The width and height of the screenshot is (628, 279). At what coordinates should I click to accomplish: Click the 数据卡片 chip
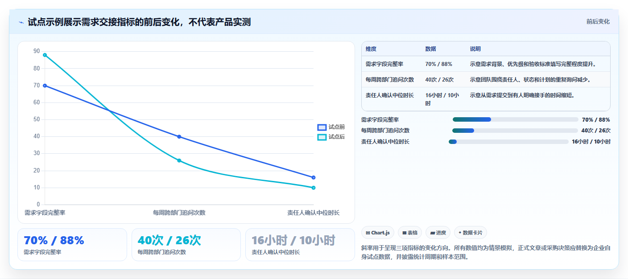tap(470, 233)
